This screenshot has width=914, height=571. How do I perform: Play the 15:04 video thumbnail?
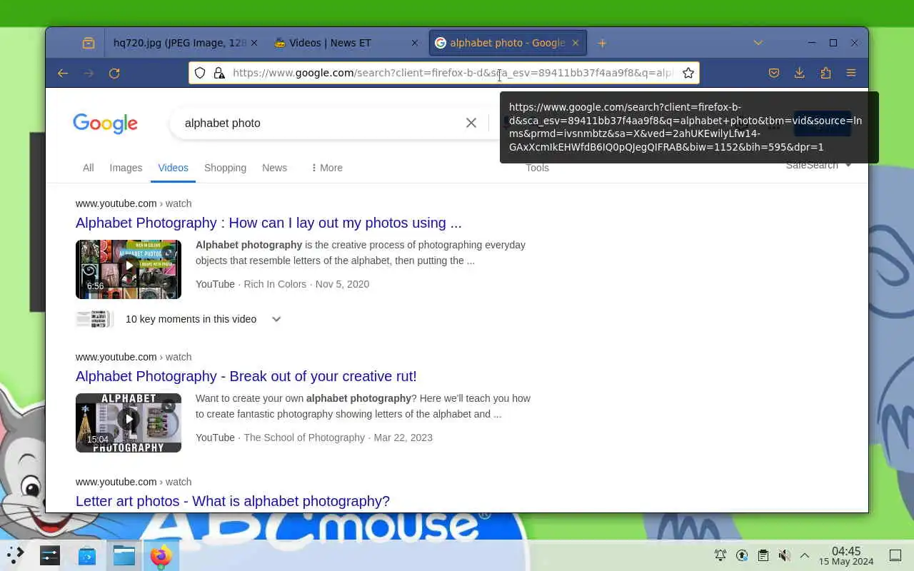coord(129,423)
